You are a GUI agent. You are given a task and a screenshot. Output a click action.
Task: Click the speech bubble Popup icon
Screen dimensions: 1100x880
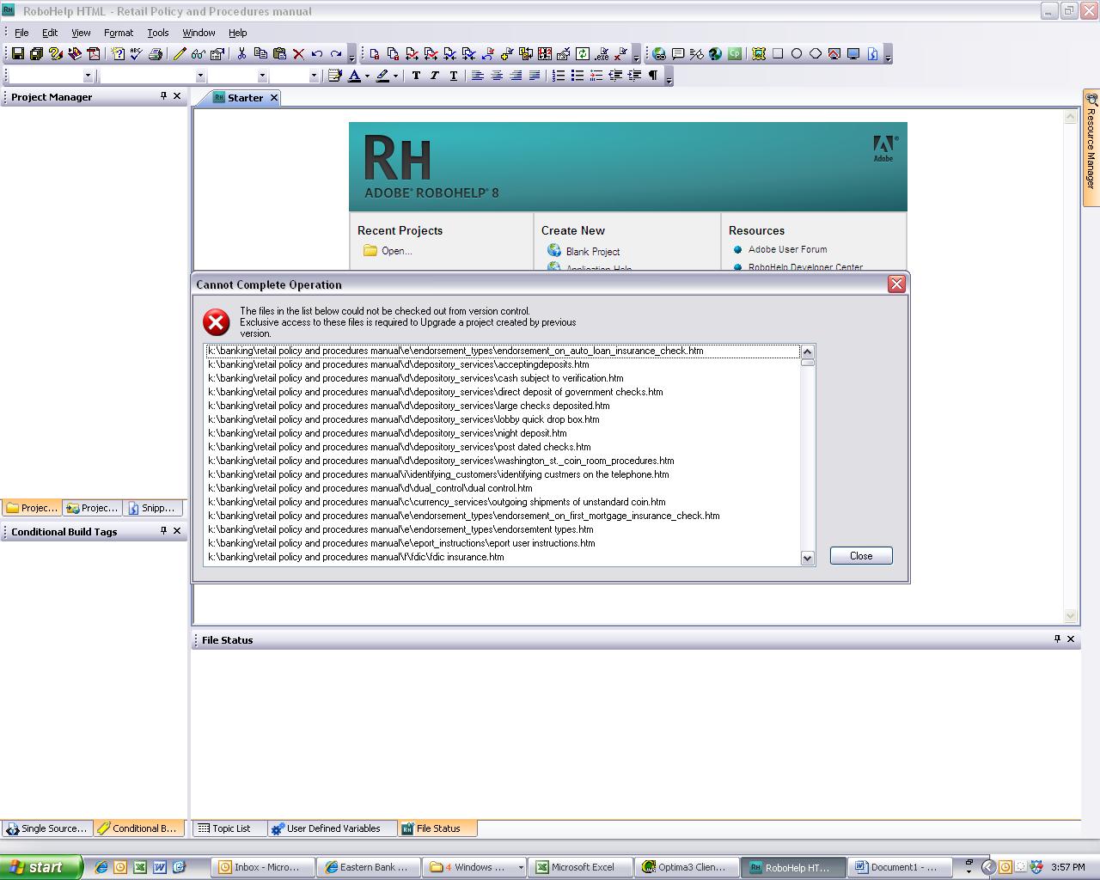point(678,53)
